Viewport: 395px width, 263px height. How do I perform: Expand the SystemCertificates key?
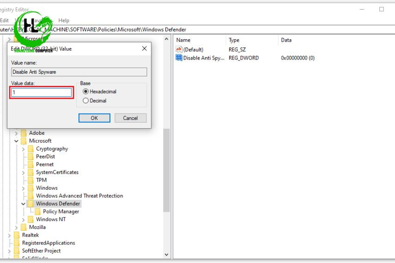[23, 173]
